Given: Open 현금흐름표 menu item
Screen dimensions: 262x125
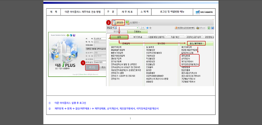Looking at the screenshot, I should (x=186, y=70).
